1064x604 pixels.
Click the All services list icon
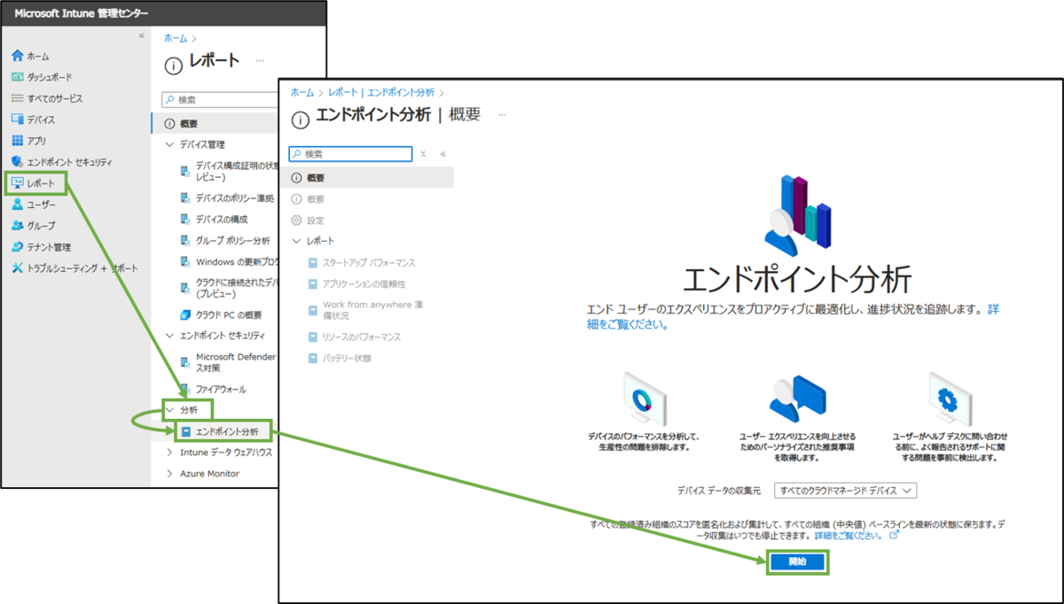pos(17,98)
